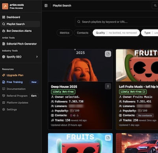
Task: Open the Lofi Fruits Music playlist title
Action: 138,87
